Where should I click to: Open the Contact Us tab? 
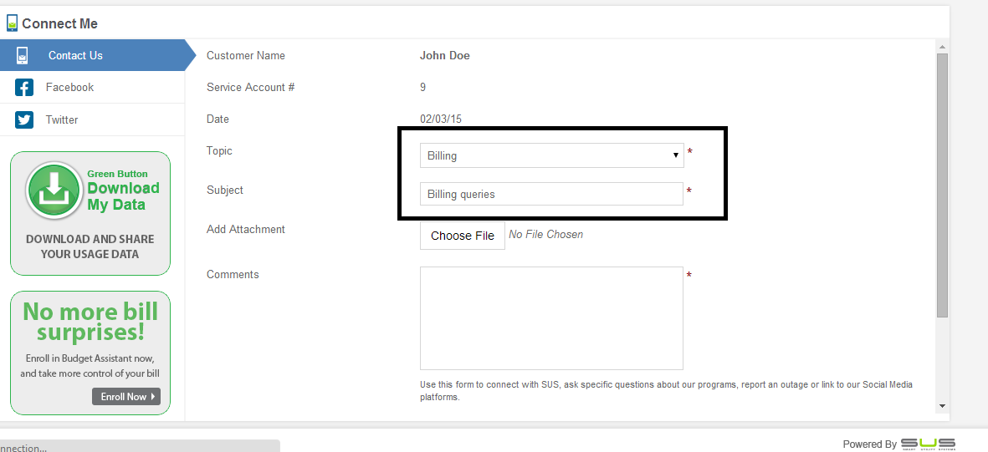click(x=75, y=55)
